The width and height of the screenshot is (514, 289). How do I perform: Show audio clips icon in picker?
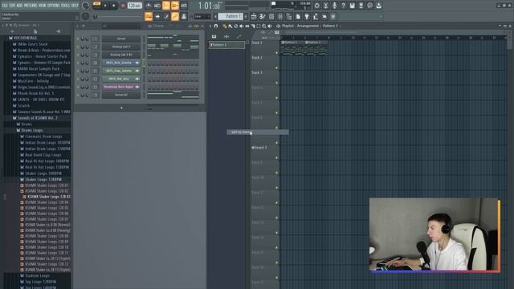[x=226, y=36]
